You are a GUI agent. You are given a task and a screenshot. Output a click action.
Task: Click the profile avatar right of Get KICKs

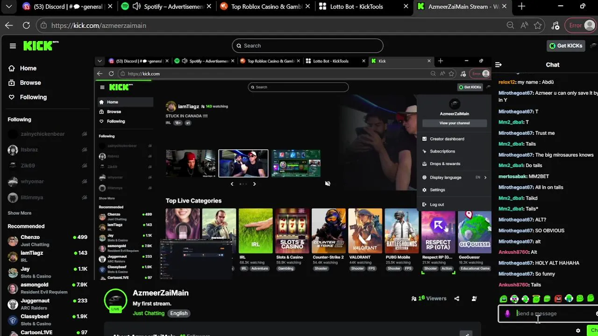593,46
